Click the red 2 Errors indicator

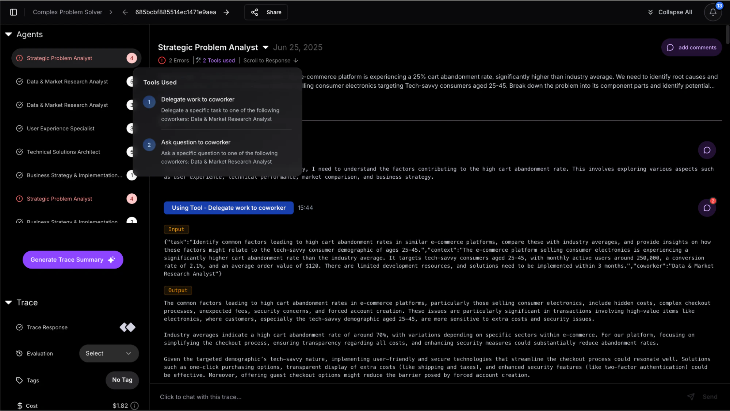click(x=174, y=61)
